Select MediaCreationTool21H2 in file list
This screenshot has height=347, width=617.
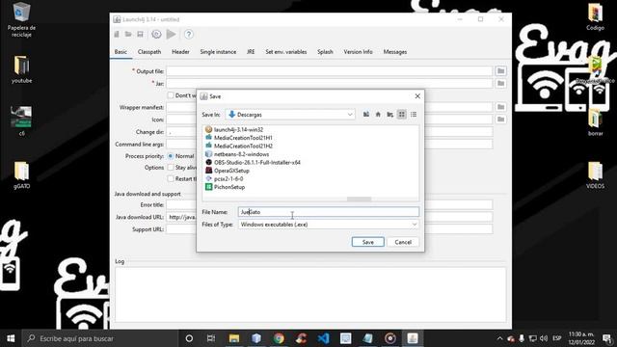pyautogui.click(x=238, y=146)
